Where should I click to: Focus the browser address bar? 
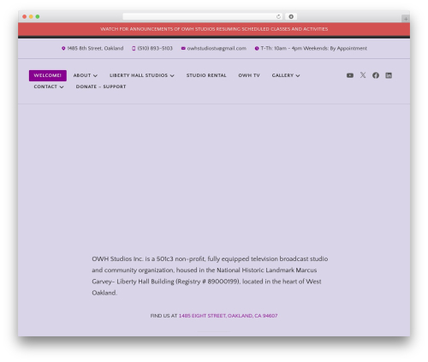pyautogui.click(x=203, y=17)
